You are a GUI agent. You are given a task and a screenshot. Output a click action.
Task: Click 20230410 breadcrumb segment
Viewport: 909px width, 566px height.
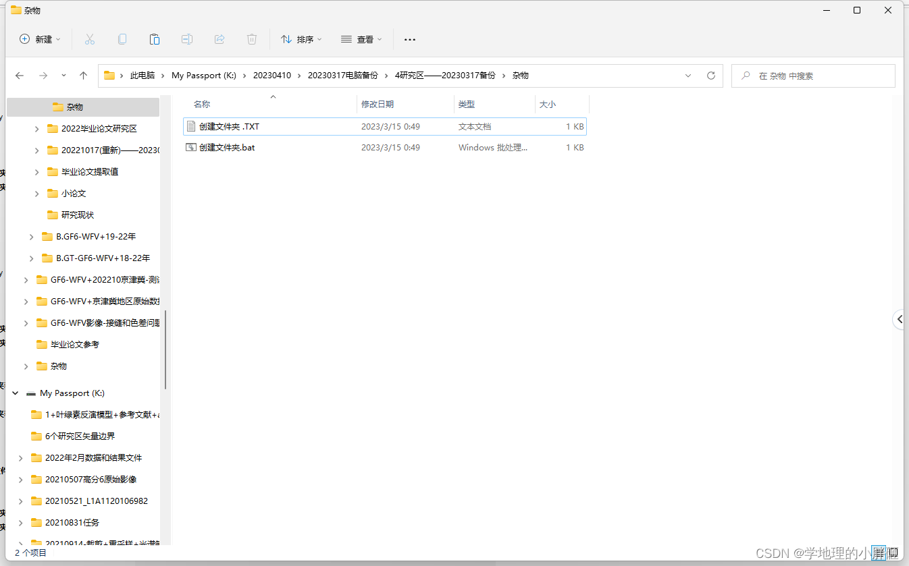click(x=272, y=76)
